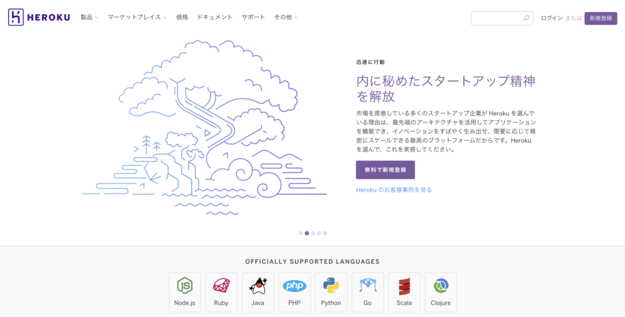The height and width of the screenshot is (317, 625).
Task: Select the second carousel dot
Action: coord(307,233)
